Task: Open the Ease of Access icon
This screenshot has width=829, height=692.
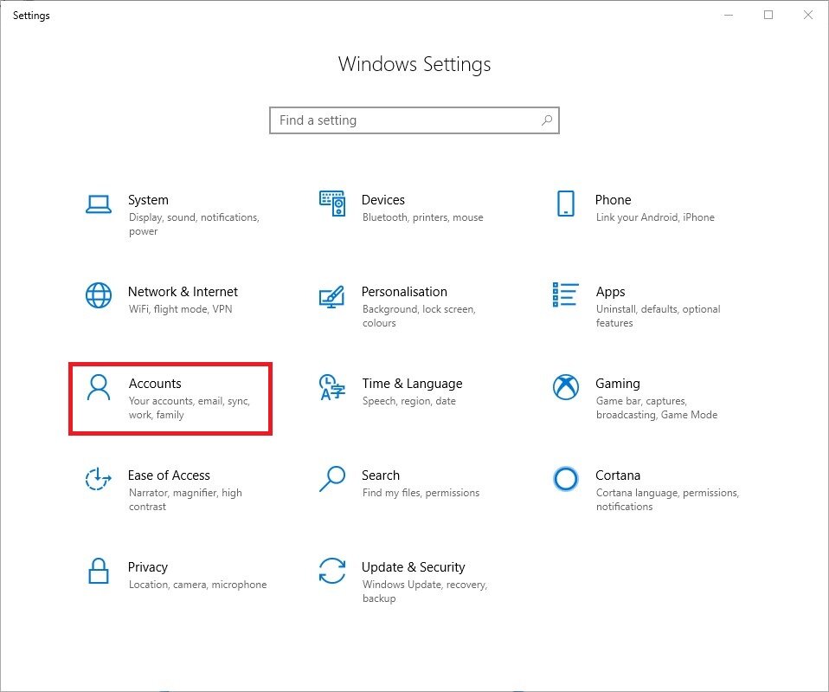Action: pos(99,479)
